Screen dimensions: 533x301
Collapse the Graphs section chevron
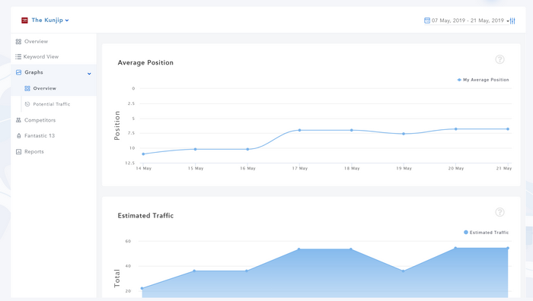tap(89, 74)
